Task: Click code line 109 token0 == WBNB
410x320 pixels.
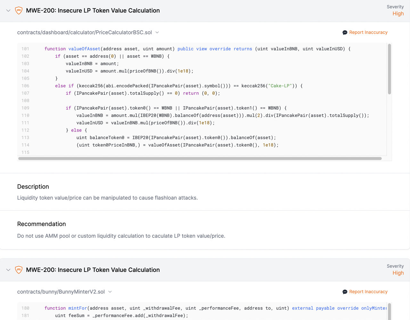Action: [x=176, y=108]
